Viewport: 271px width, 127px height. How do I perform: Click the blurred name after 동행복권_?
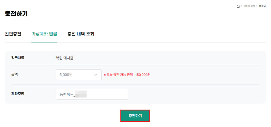81,94
